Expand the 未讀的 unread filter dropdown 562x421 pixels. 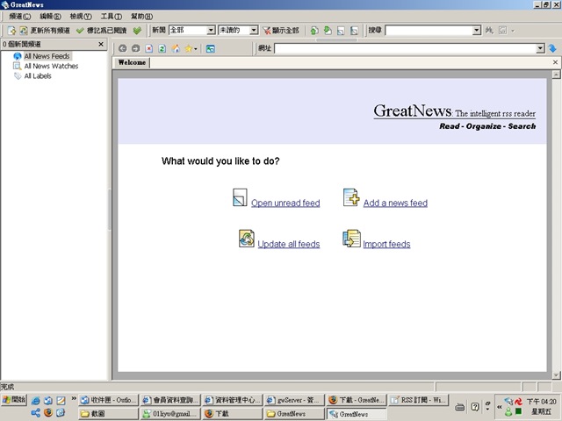[254, 30]
